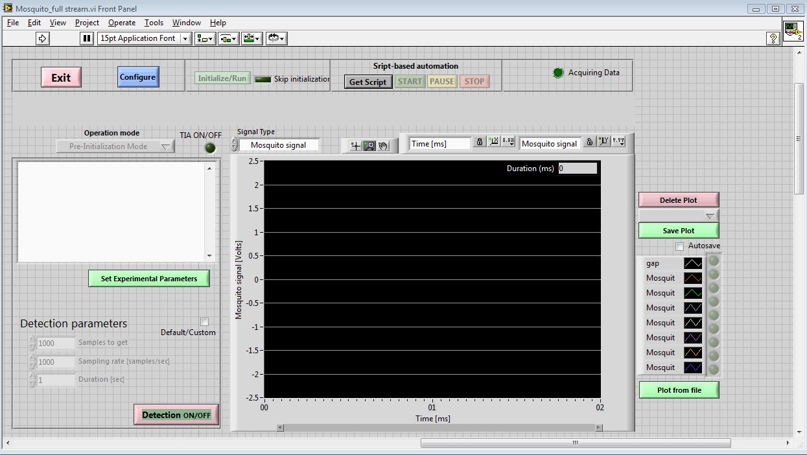The width and height of the screenshot is (807, 455).
Task: Click Set Experimental Parameters button
Action: (149, 279)
